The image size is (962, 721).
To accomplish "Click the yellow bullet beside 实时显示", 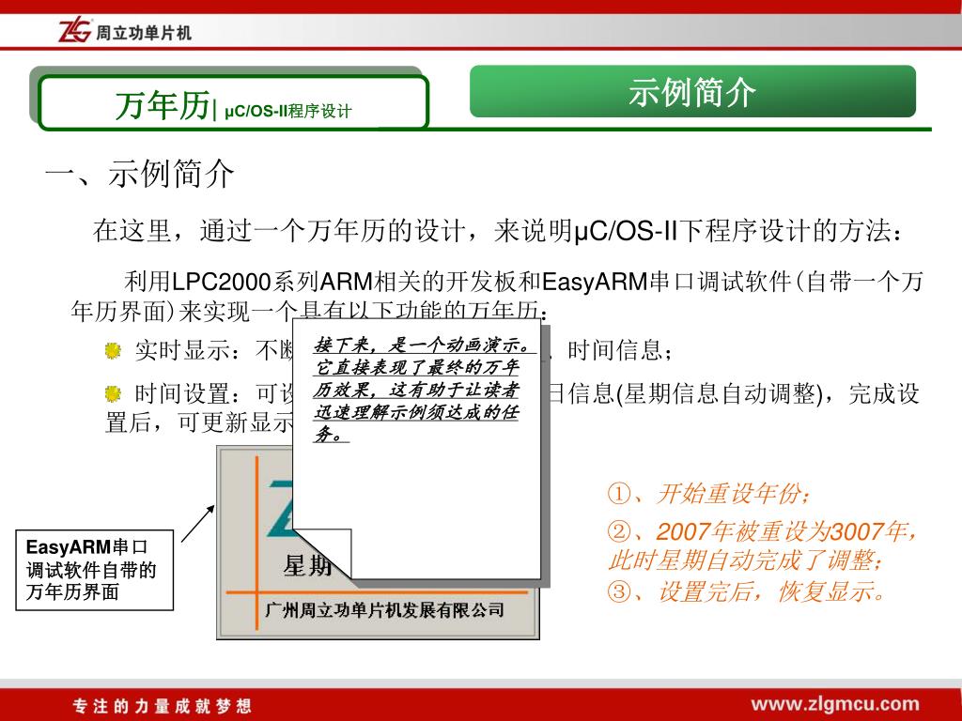I will click(x=113, y=350).
